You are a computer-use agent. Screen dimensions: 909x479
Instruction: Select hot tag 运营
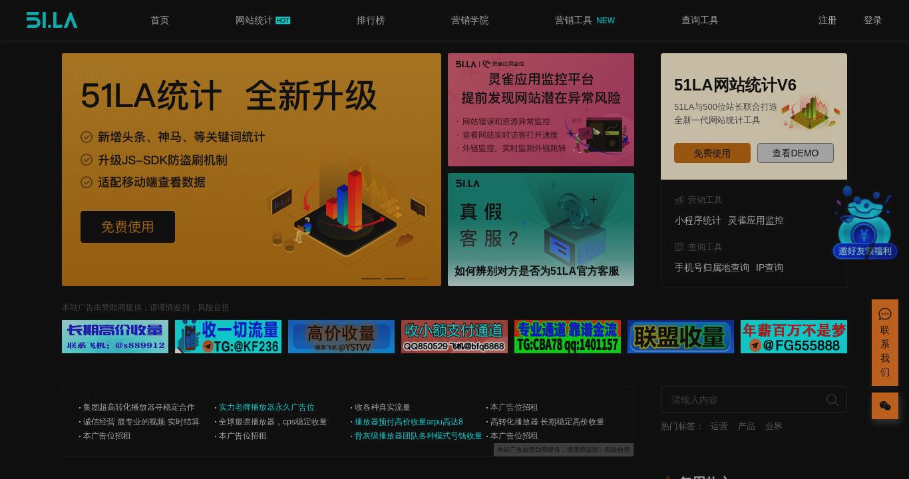point(719,426)
